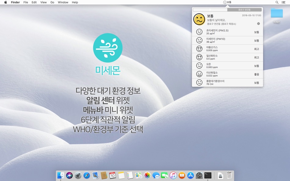Open Spotlight search in the menu bar
Viewport: 290px width, 181px height.
pos(277,2)
